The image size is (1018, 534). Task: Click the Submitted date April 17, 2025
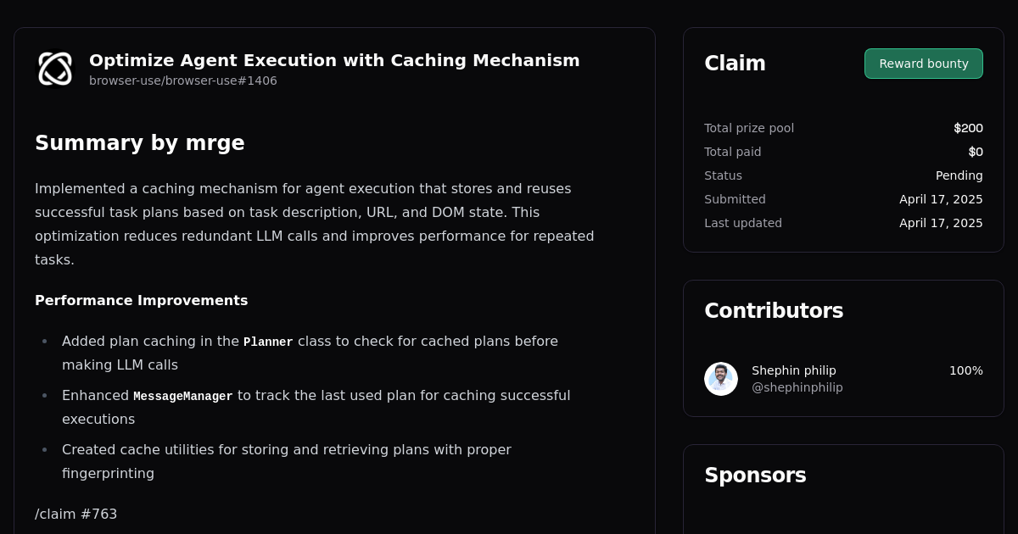click(x=941, y=199)
